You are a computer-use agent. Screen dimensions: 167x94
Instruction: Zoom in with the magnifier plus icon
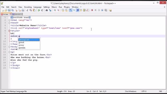click(x=55, y=10)
